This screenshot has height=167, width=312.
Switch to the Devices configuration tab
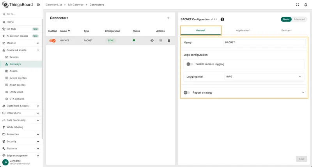(x=286, y=30)
